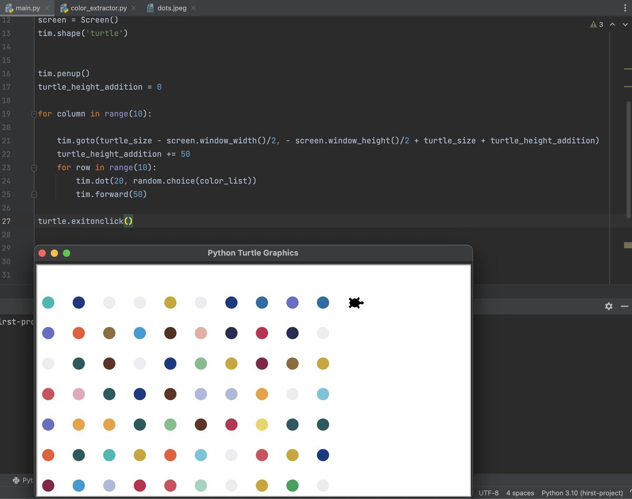Place cursor on 'turtle.exitonclick()' line
Viewport: 632px width, 499px height.
point(85,221)
